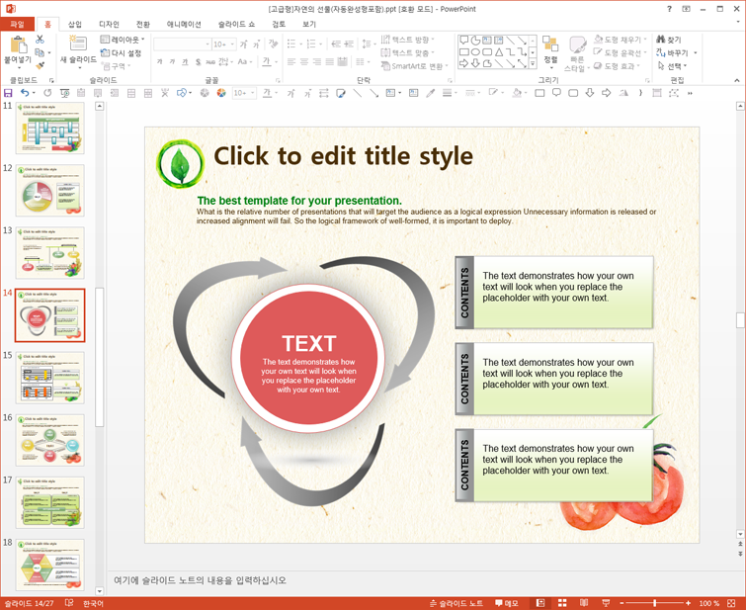Open Shape Outline (도형 윤곽선) dropdown
This screenshot has height=610, width=746.
tap(620, 52)
